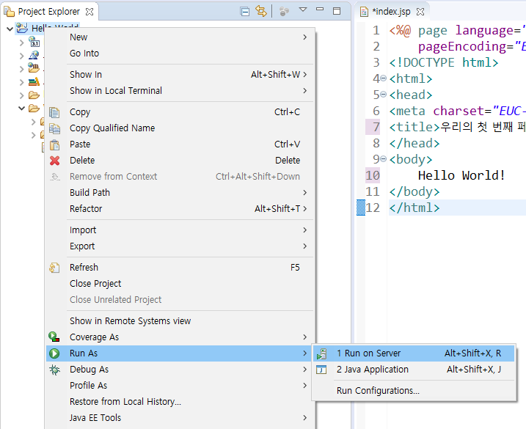Expand the JavaScript Resources node
The width and height of the screenshot is (526, 429).
(21, 82)
